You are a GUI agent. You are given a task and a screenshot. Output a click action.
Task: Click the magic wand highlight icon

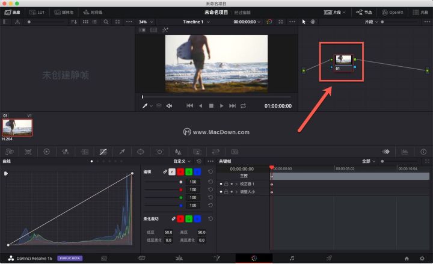click(165, 30)
